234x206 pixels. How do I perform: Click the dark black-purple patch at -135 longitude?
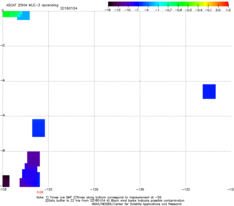(x=6, y=181)
